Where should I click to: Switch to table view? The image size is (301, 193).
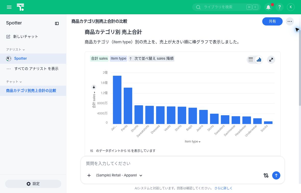click(x=251, y=60)
